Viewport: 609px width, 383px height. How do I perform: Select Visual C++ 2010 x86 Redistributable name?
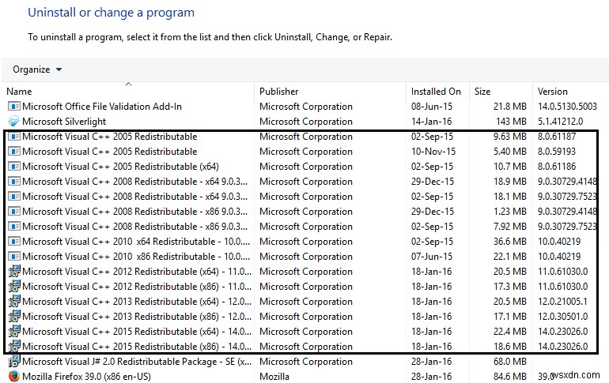coord(136,257)
